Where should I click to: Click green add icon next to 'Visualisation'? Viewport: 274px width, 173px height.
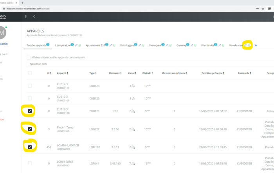(249, 45)
